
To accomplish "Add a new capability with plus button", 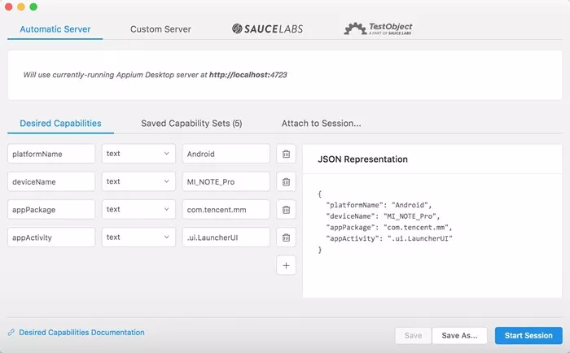I will click(x=286, y=265).
